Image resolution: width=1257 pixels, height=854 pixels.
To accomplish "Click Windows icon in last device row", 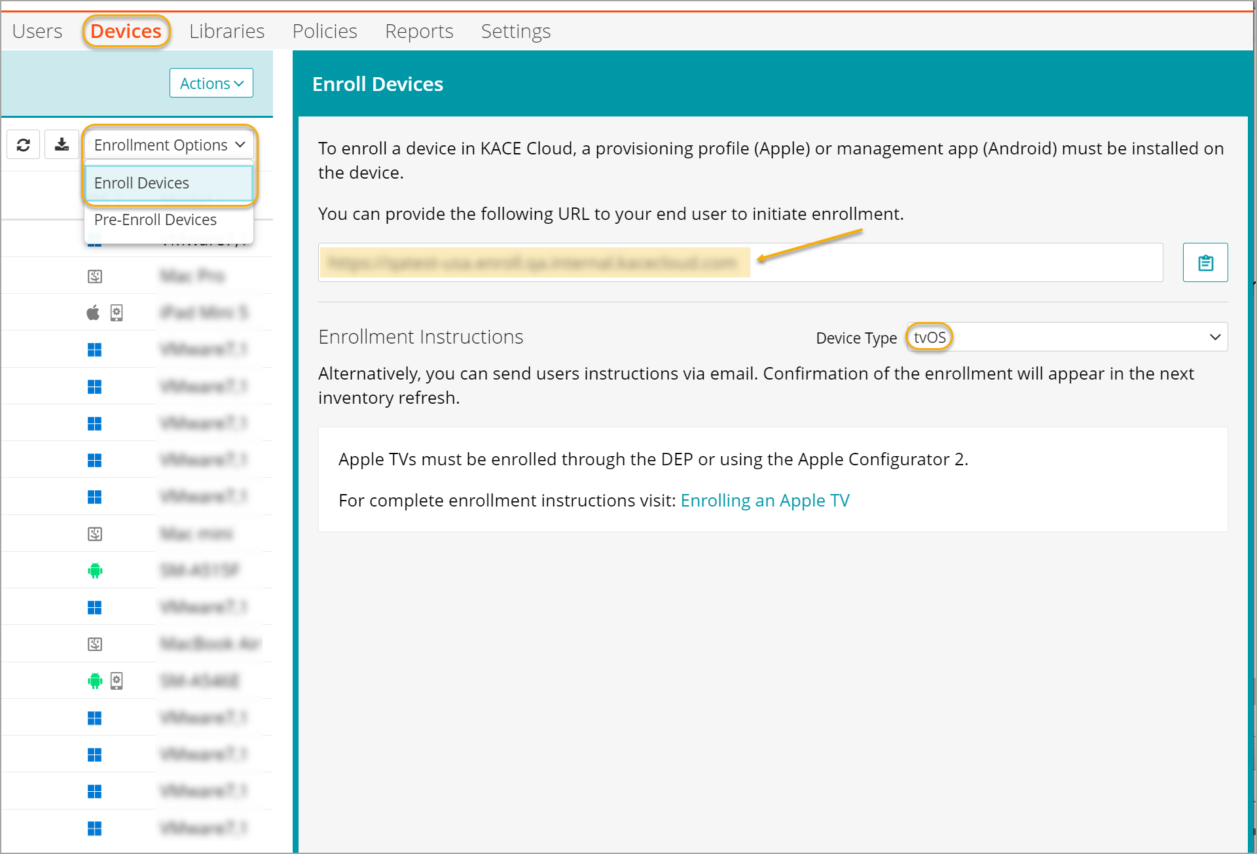I will 95,828.
